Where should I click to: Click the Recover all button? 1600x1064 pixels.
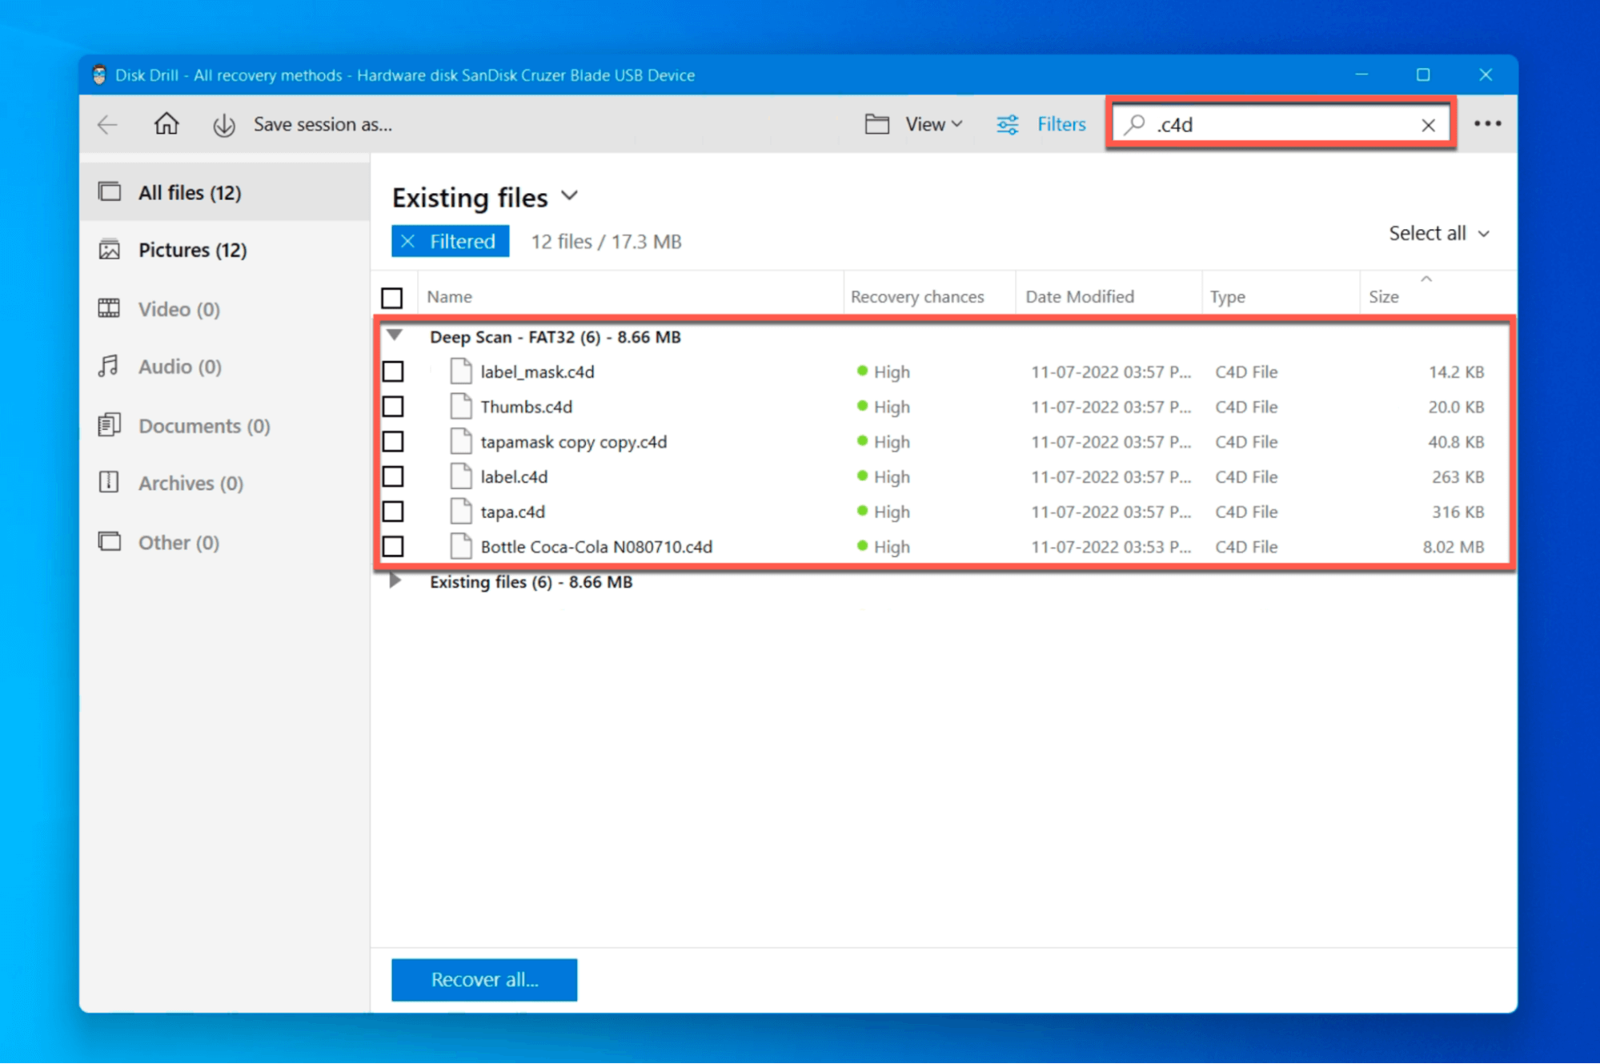(x=484, y=979)
